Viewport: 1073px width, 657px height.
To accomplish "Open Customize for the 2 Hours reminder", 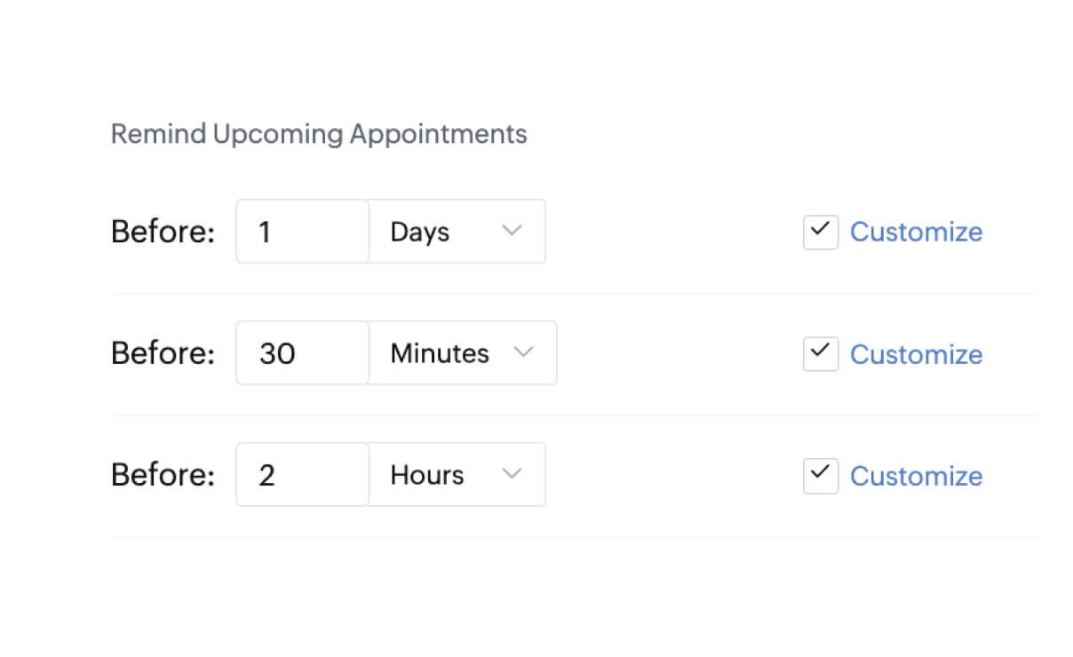I will pyautogui.click(x=917, y=475).
